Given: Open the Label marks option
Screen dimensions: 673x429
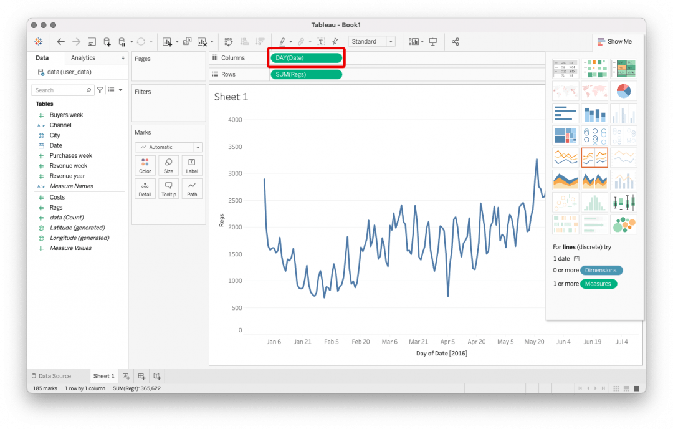Looking at the screenshot, I should pyautogui.click(x=191, y=165).
